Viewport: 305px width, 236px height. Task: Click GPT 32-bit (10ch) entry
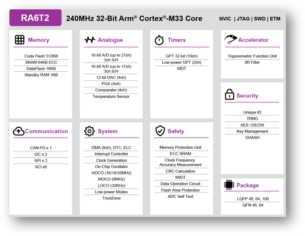pos(182,56)
